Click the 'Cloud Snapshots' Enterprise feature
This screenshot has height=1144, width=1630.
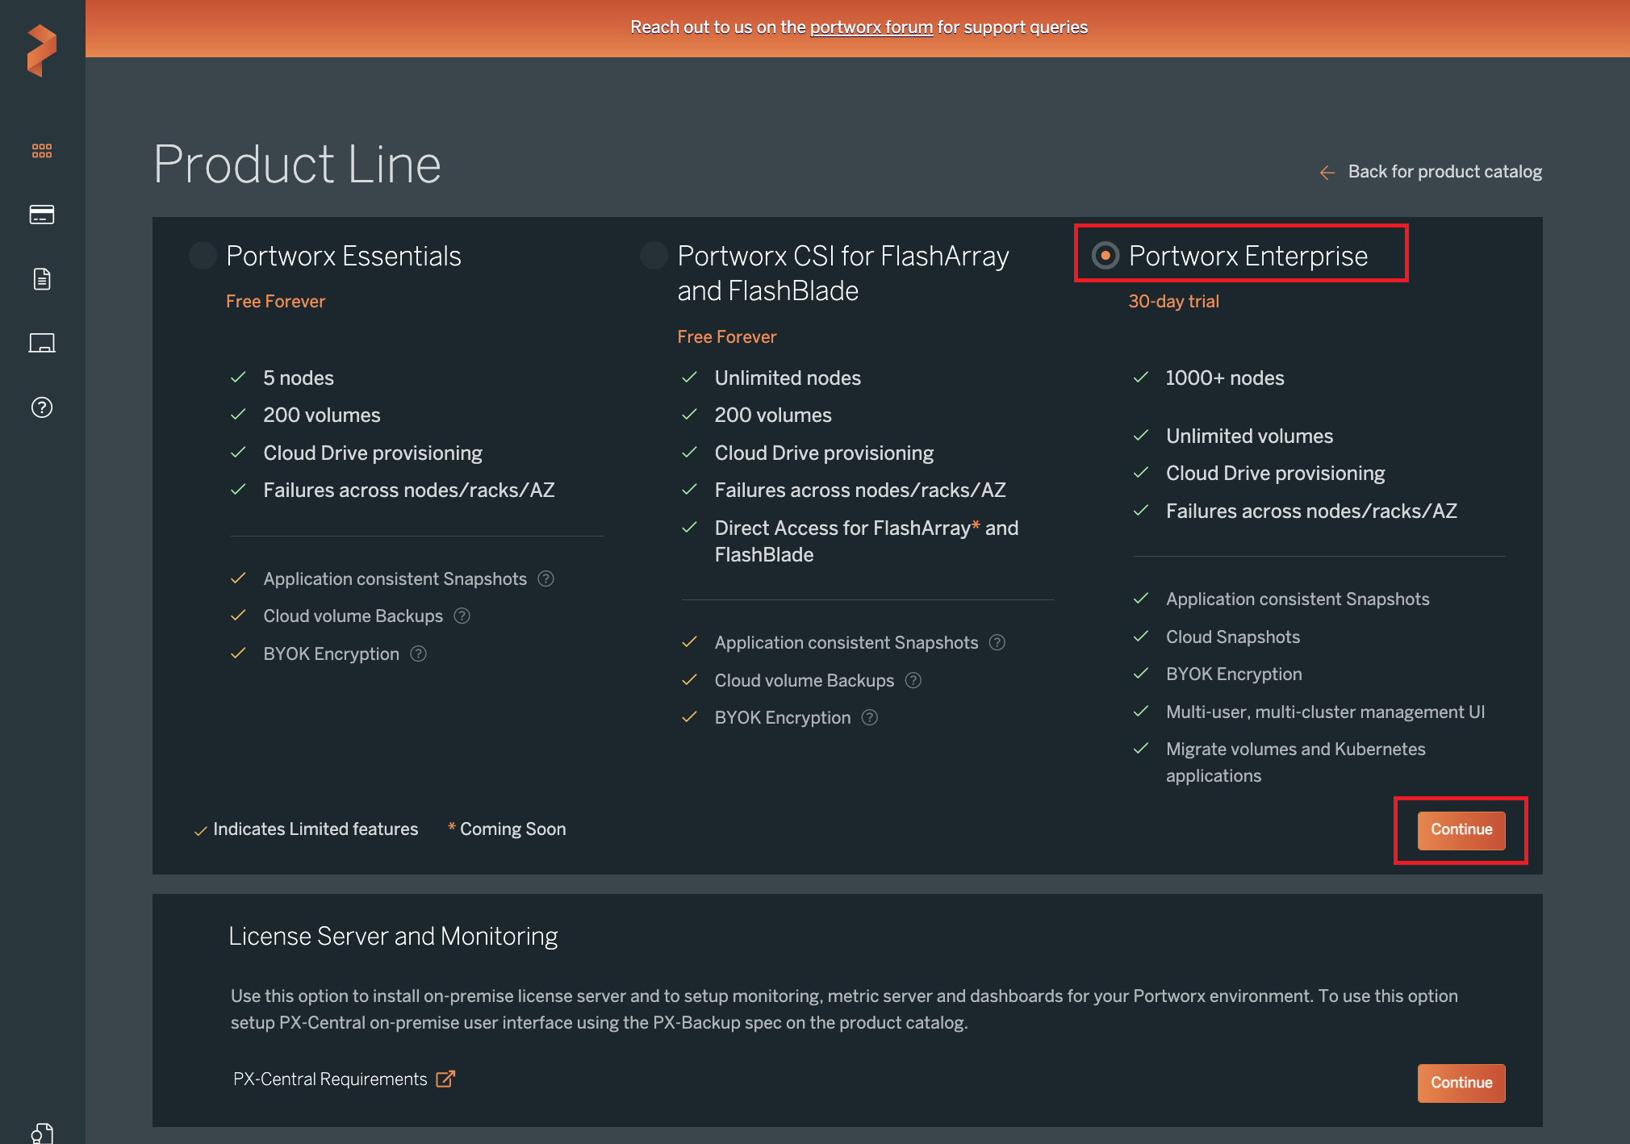[1233, 637]
